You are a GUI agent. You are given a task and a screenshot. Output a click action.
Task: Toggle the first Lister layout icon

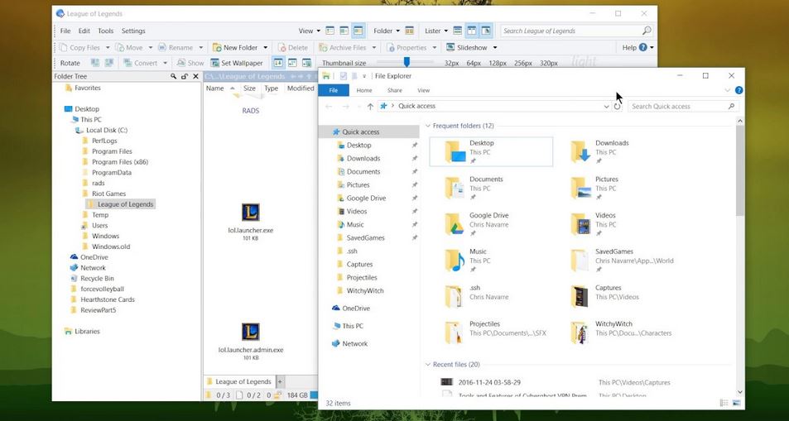457,31
